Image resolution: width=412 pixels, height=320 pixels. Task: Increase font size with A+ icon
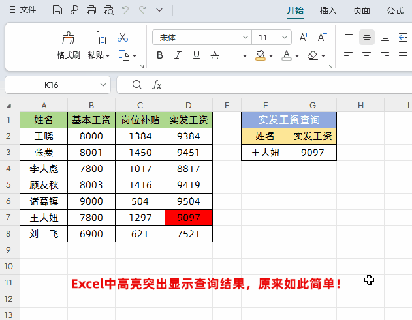(304, 38)
